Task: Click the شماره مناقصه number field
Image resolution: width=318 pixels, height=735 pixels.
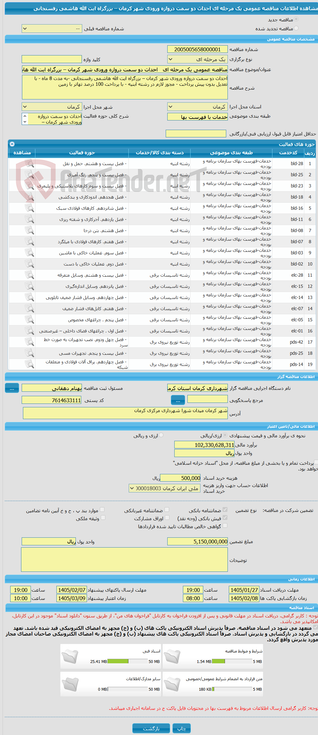Action: [x=198, y=49]
